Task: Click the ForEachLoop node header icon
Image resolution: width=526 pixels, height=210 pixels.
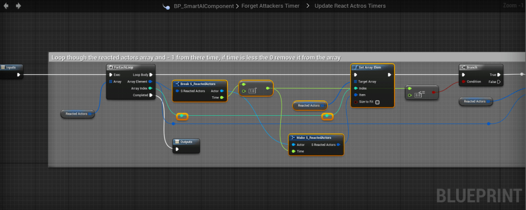Action: click(110, 68)
